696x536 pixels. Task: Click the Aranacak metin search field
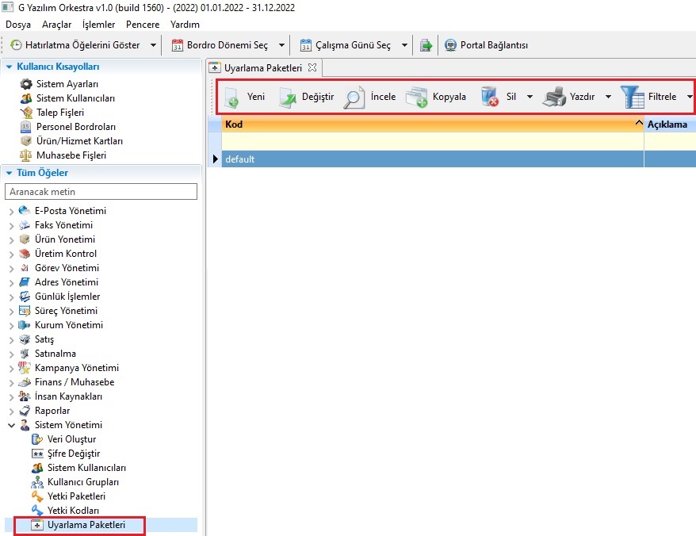101,192
